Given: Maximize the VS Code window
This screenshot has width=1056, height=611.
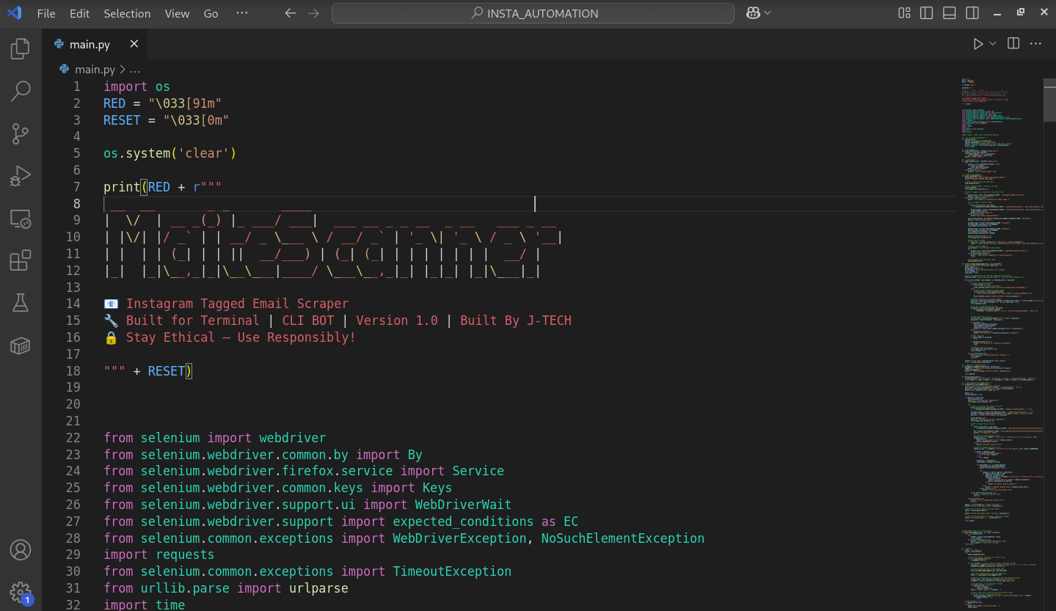Looking at the screenshot, I should 1020,12.
